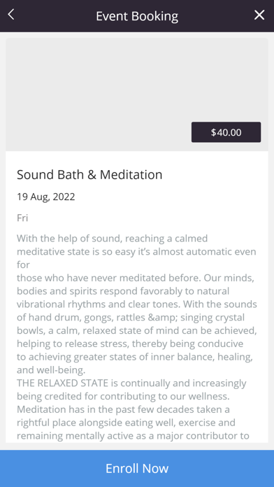This screenshot has width=274, height=487.
Task: Tap the Enroll Now button
Action: pyautogui.click(x=137, y=468)
